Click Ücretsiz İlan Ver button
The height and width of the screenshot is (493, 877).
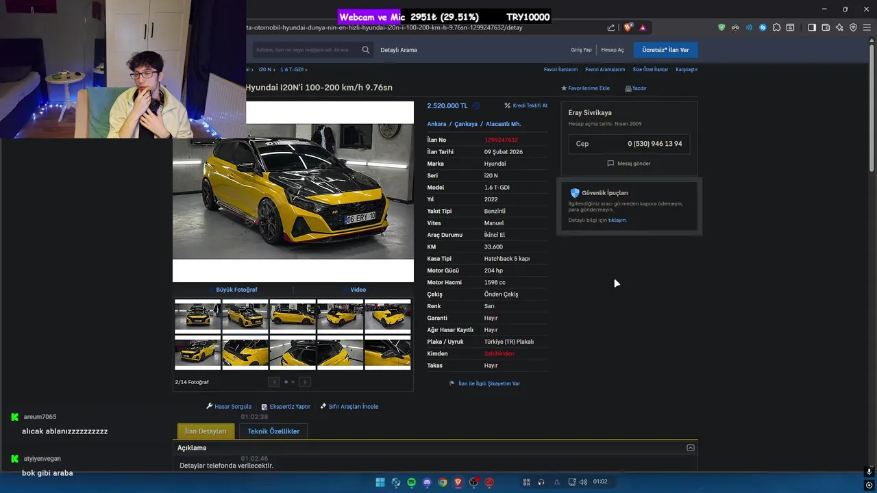tap(665, 50)
